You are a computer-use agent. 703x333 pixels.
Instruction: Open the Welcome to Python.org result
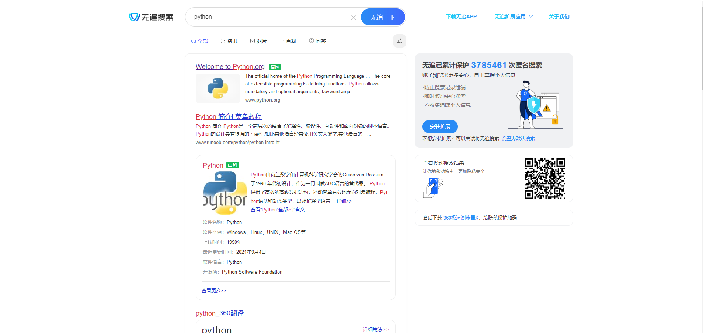click(230, 67)
